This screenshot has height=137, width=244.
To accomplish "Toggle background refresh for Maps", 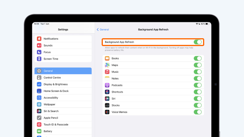I will [198, 65].
